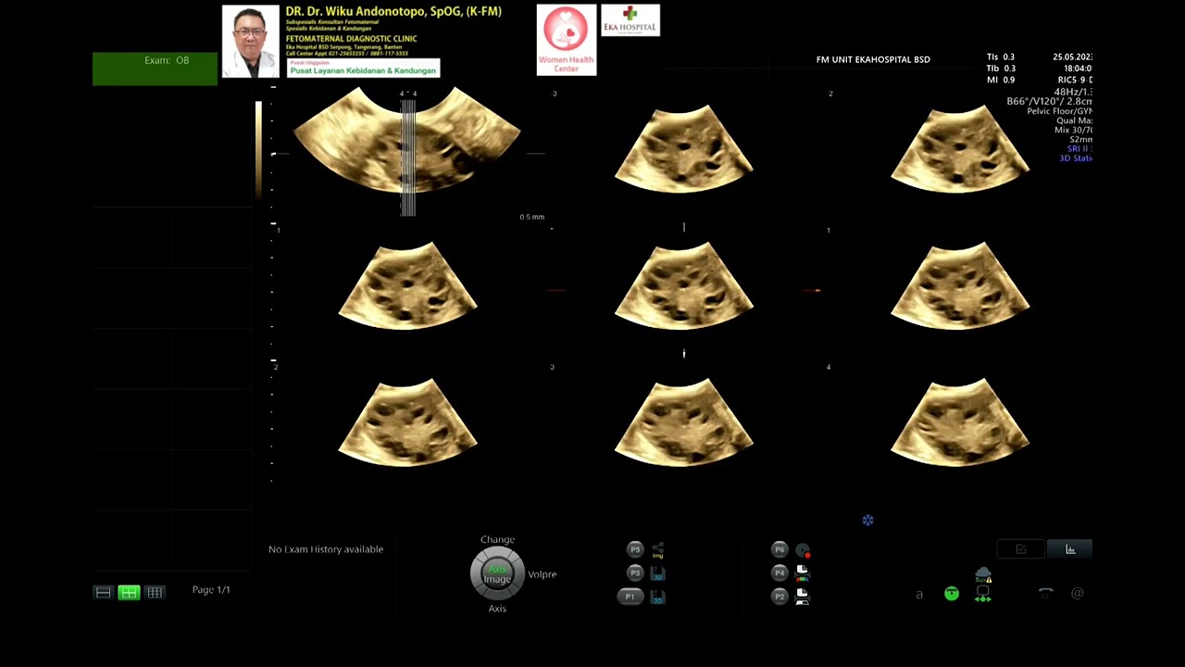1185x667 pixels.
Task: Click the P1 button
Action: click(630, 597)
